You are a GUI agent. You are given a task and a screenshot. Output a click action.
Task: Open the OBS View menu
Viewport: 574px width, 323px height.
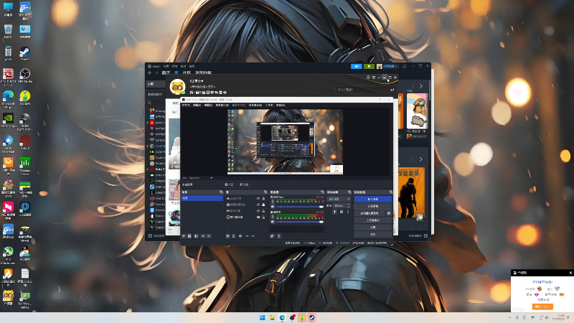(208, 105)
